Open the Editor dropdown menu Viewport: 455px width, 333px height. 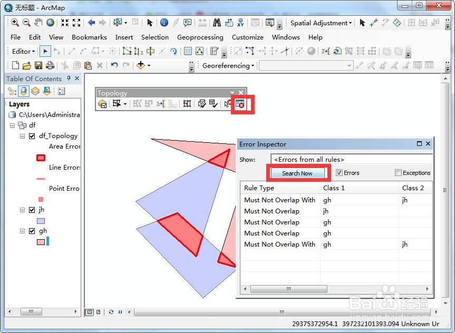click(x=23, y=51)
